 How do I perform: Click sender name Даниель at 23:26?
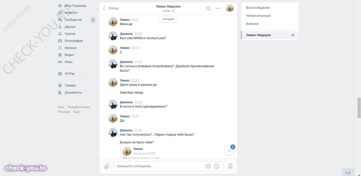[x=126, y=130]
